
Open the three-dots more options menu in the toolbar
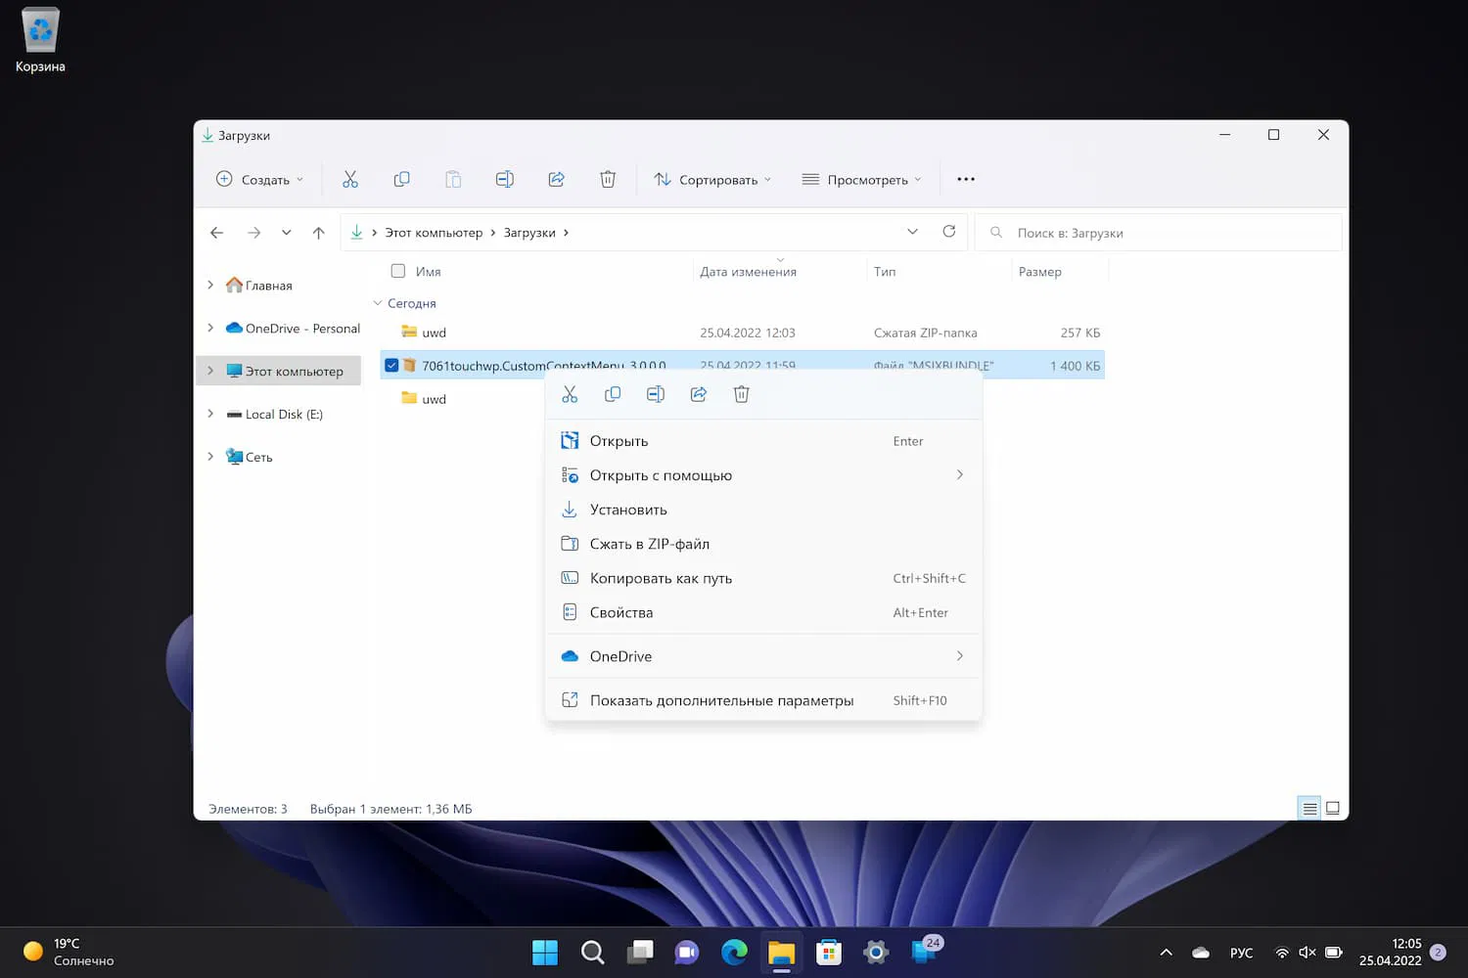point(966,179)
